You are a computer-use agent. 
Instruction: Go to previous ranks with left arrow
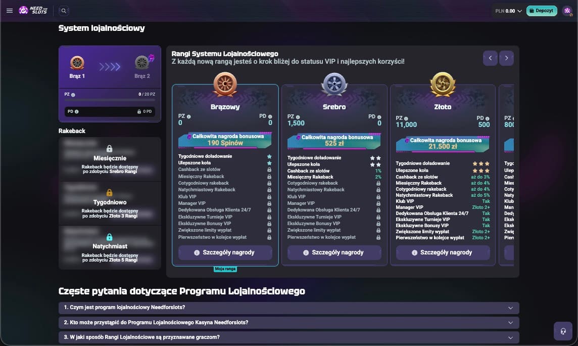click(490, 58)
